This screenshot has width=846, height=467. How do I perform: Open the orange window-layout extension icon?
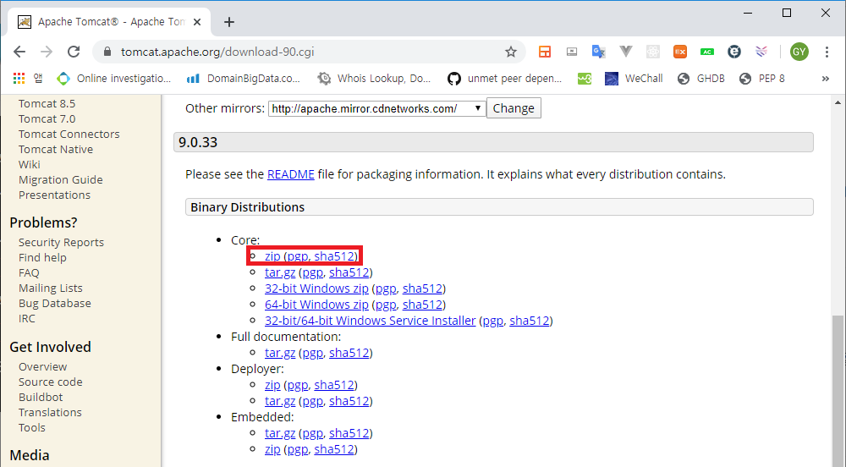click(x=545, y=52)
